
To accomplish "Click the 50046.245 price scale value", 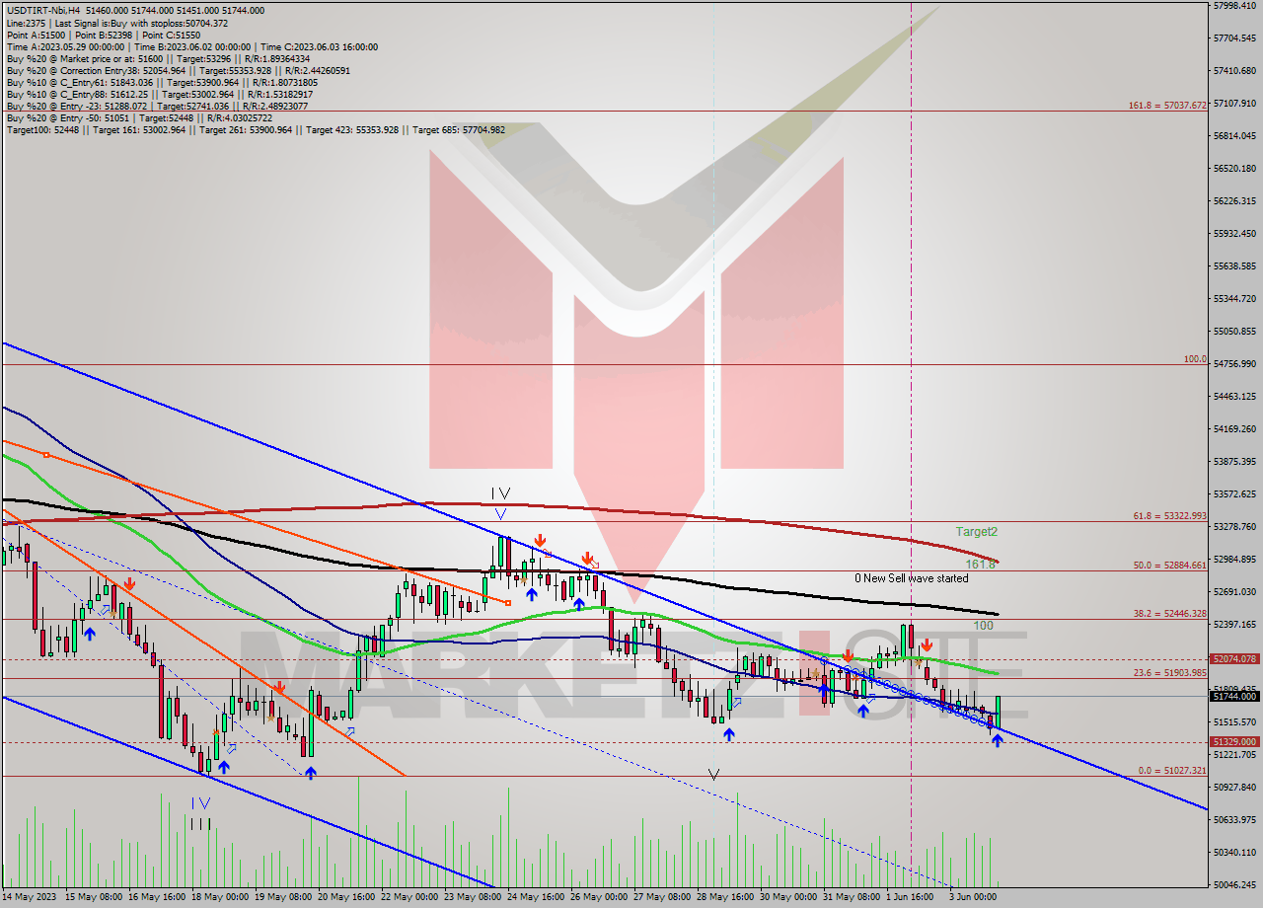I will [1234, 884].
